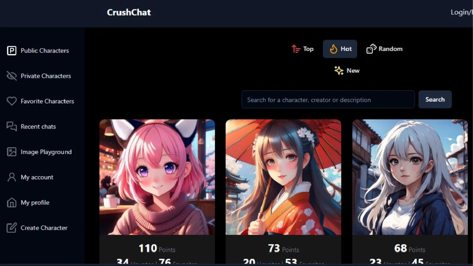Click the Favorite Characters heart icon
473x266 pixels.
click(12, 101)
